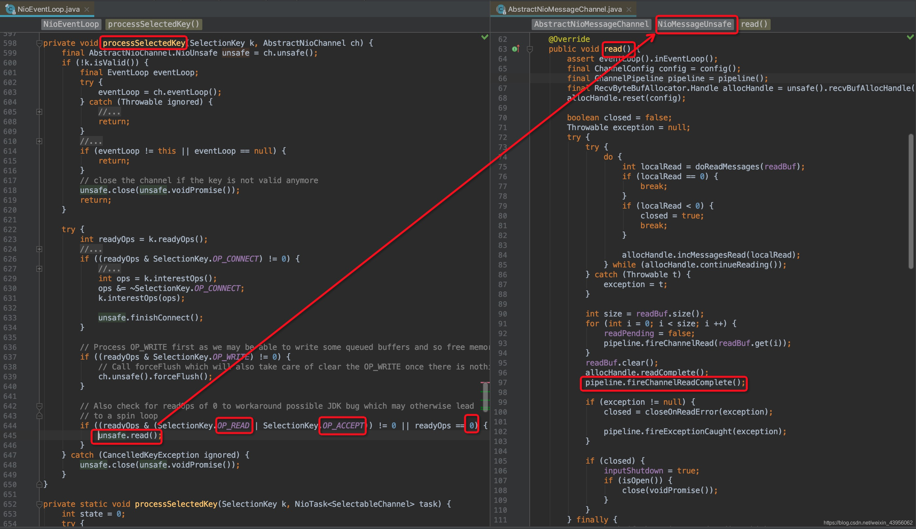Collapse the comment block starting at line 642
The width and height of the screenshot is (916, 529).
[39, 406]
